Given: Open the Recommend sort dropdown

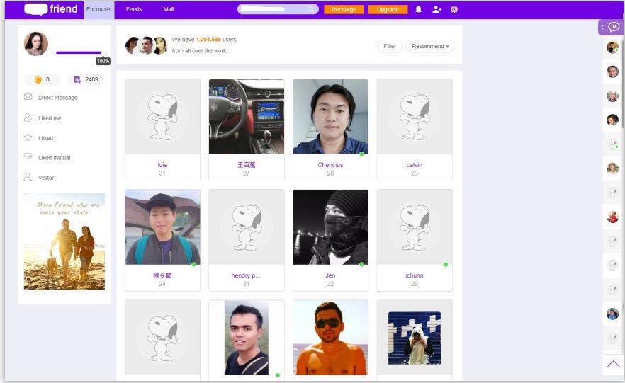Looking at the screenshot, I should 430,46.
